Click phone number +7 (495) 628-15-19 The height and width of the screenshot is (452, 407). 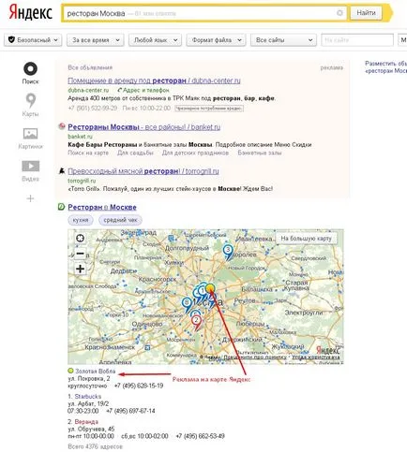(x=139, y=386)
